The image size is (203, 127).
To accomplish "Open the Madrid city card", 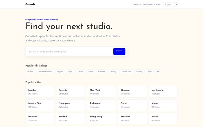I will pos(71,118).
